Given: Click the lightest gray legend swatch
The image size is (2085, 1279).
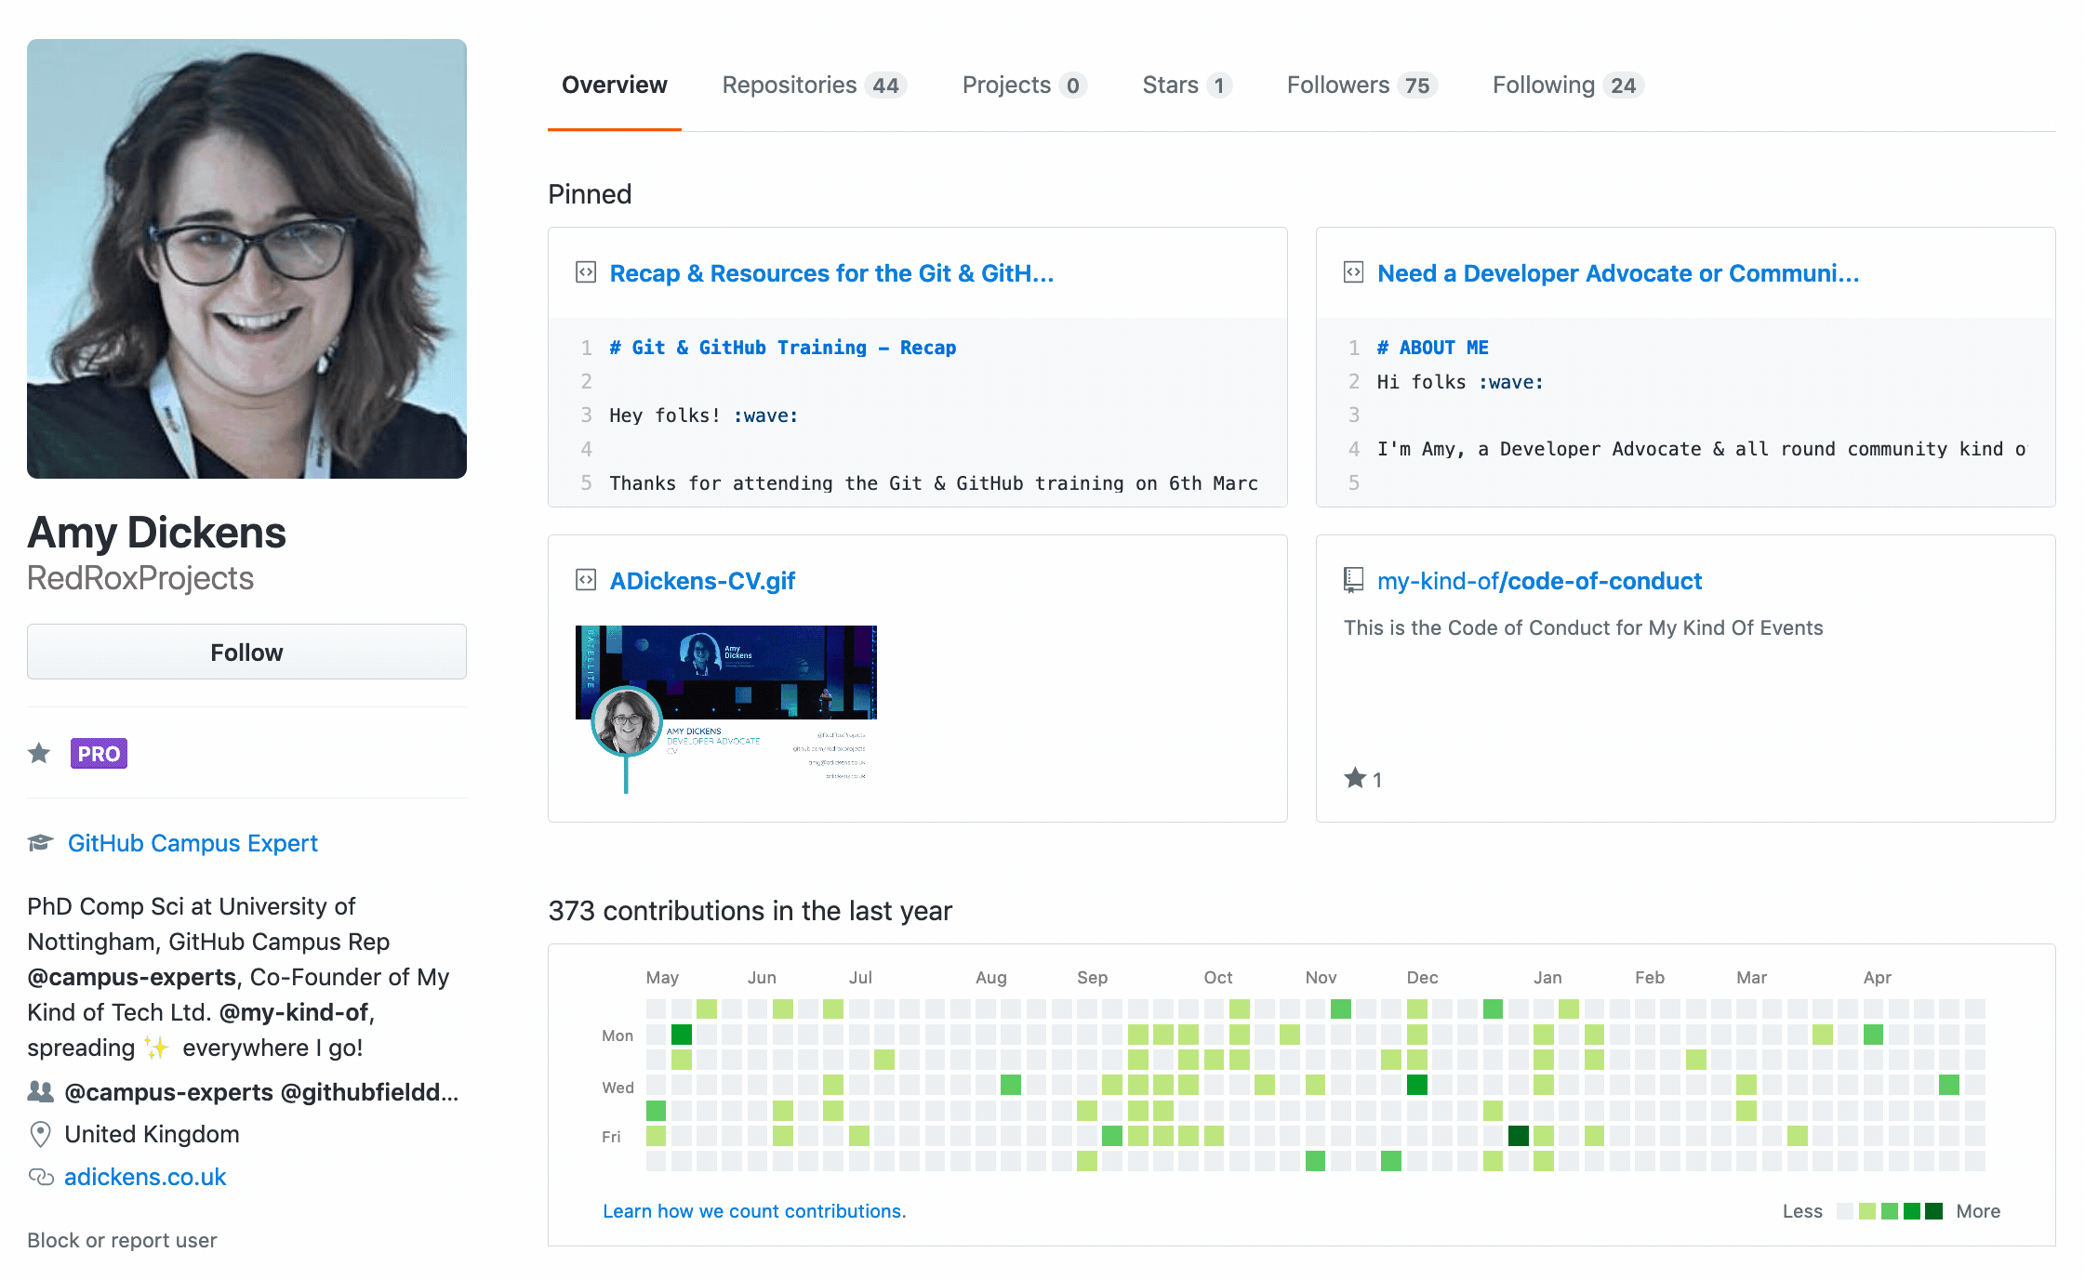Looking at the screenshot, I should coord(1845,1211).
